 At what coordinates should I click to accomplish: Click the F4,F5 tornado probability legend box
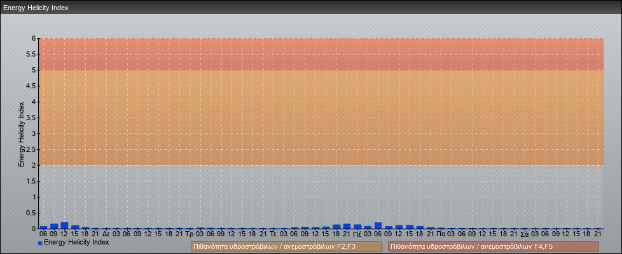click(493, 246)
